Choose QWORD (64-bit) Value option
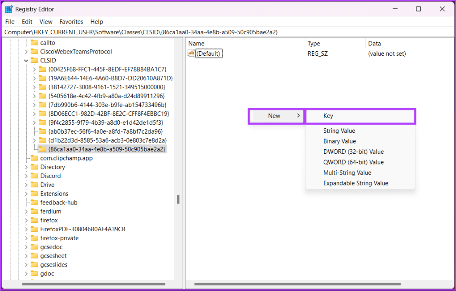 tap(360, 162)
